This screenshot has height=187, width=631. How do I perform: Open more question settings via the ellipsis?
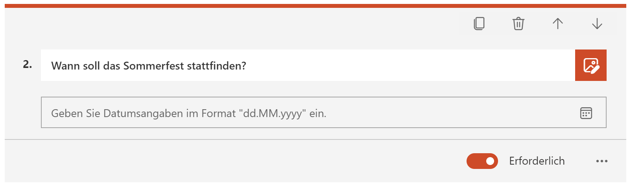[602, 161]
